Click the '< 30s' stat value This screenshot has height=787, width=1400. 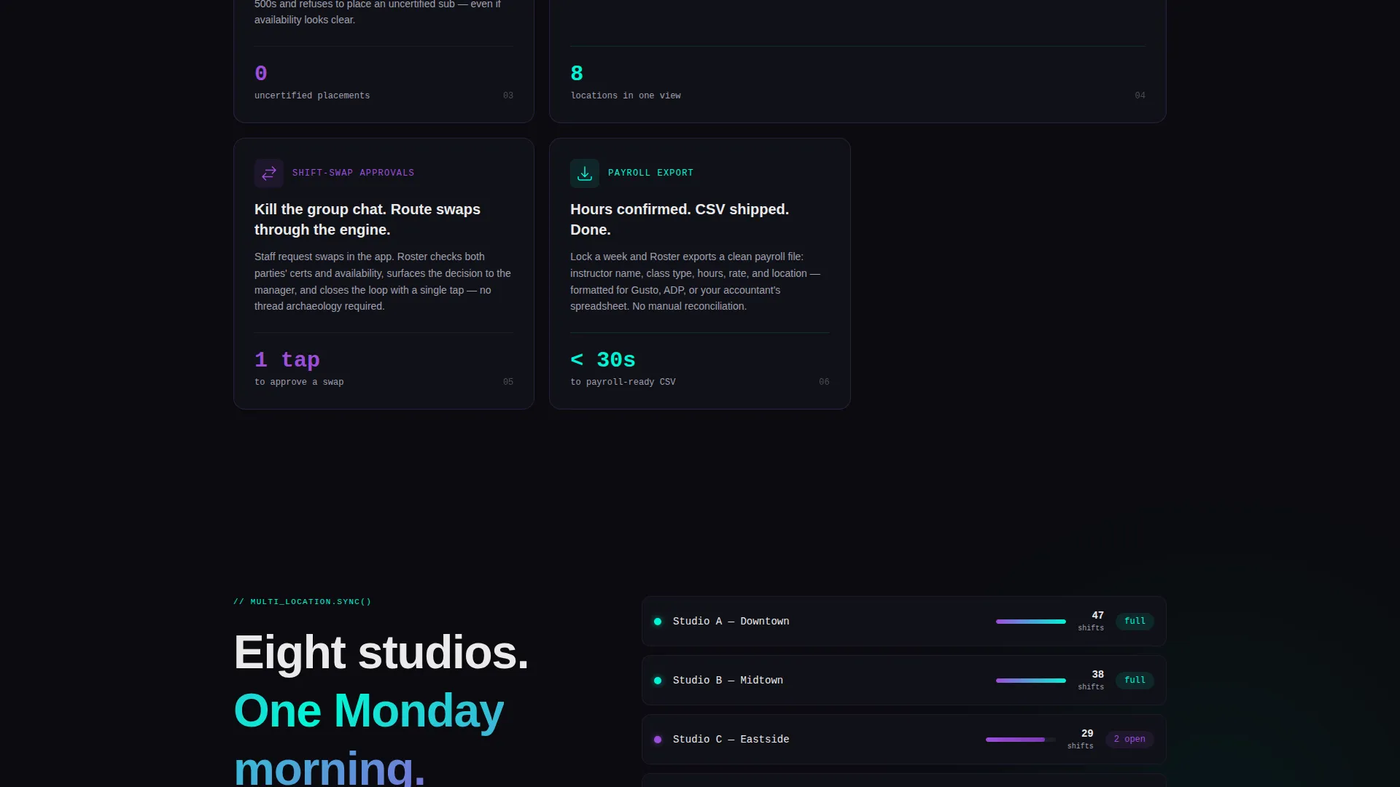pyautogui.click(x=603, y=360)
